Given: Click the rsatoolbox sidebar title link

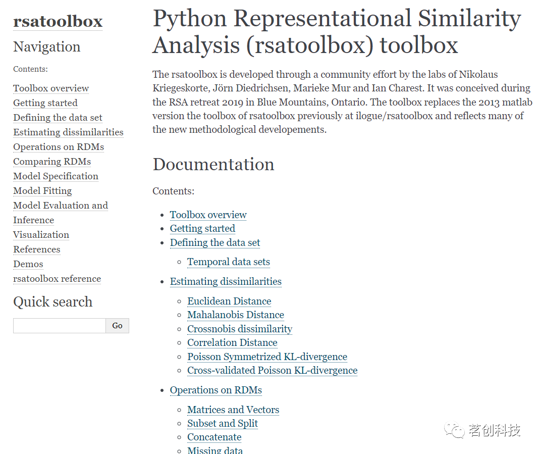Looking at the screenshot, I should (x=58, y=21).
